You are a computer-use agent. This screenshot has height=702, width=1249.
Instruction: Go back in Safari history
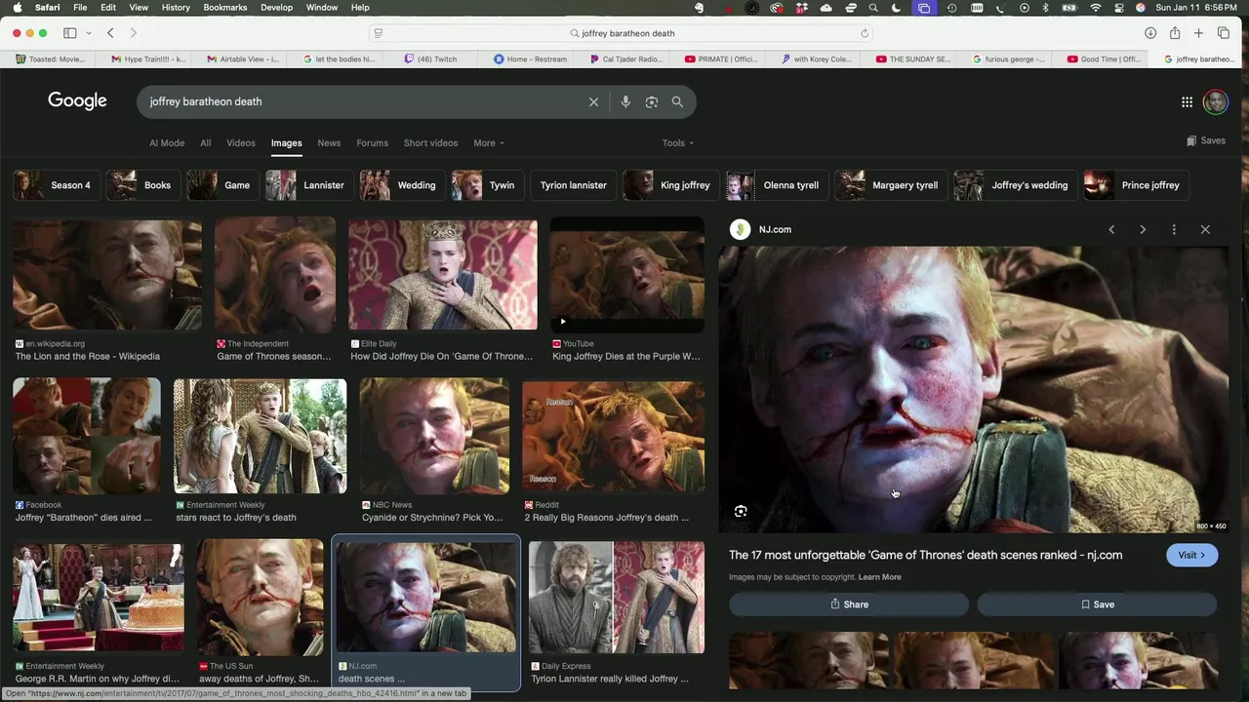click(x=110, y=33)
